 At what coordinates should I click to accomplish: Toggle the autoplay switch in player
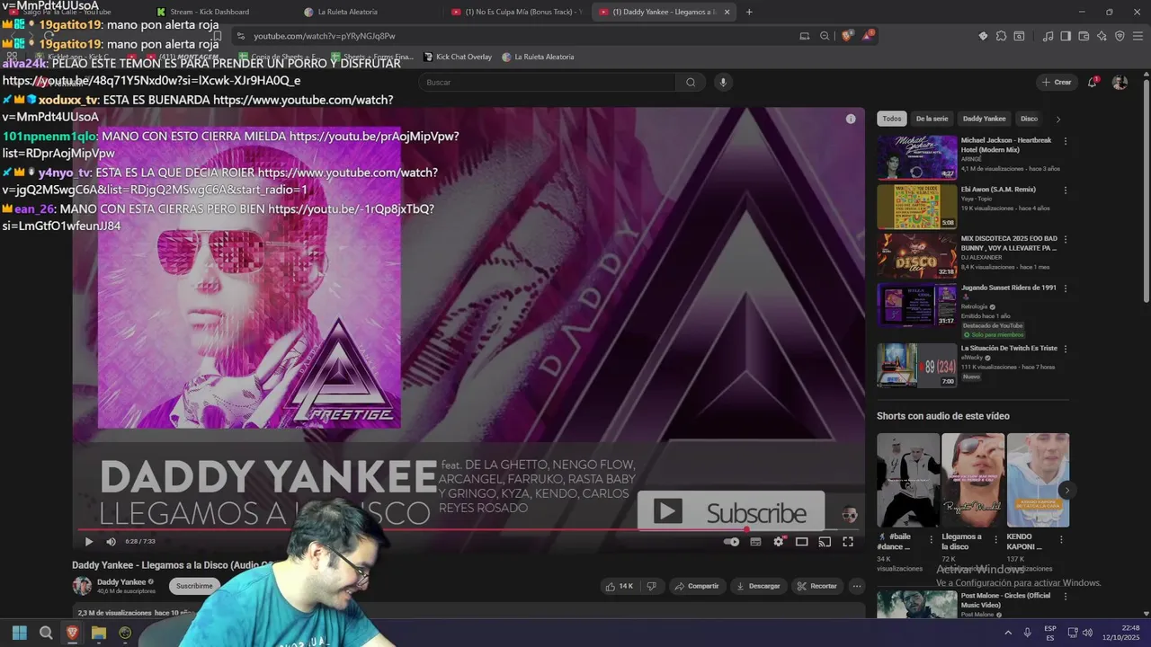(731, 542)
